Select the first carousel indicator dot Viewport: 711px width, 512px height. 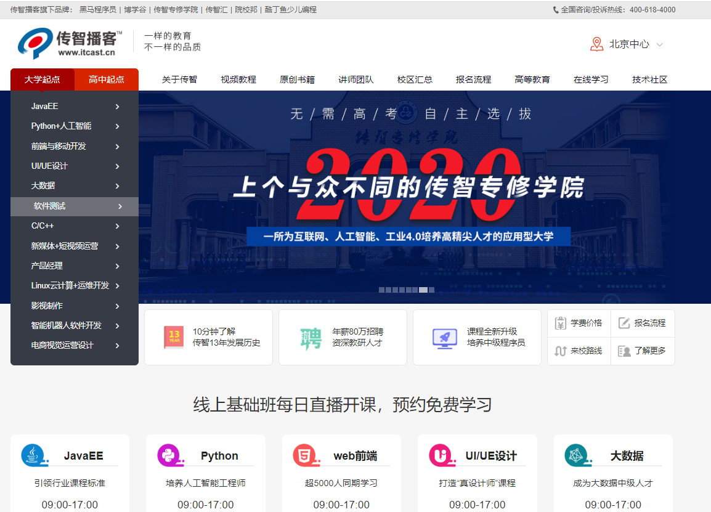point(381,290)
